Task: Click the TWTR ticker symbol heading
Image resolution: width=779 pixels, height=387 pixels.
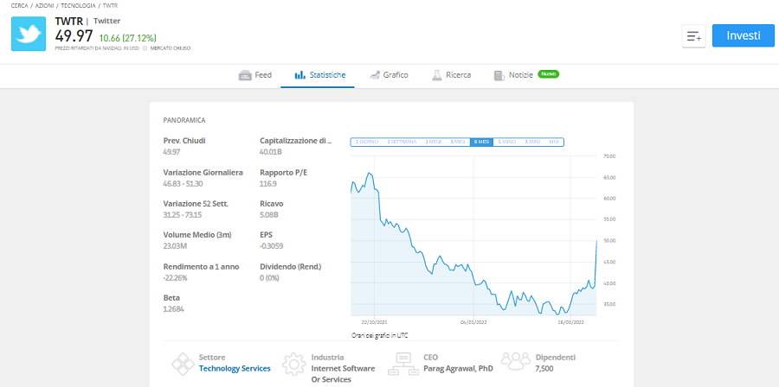Action: coord(68,21)
